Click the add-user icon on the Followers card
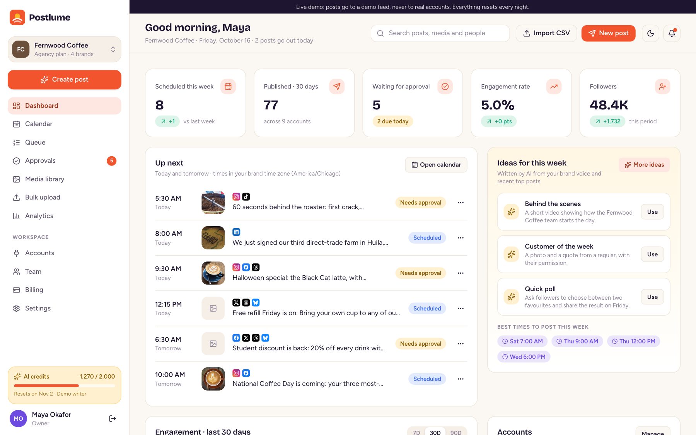The image size is (696, 435). [x=662, y=87]
